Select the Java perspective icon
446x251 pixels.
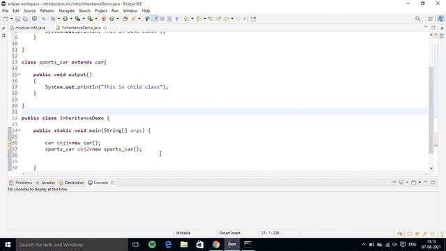click(440, 19)
